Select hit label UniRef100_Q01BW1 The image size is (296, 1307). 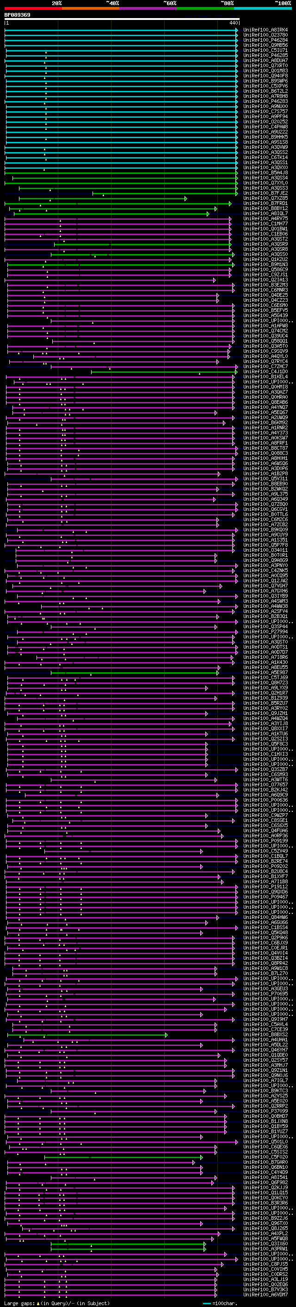pyautogui.click(x=265, y=229)
